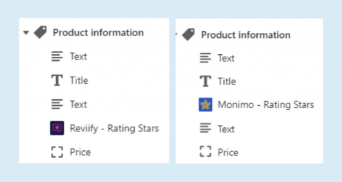Click first Text lines icon in left panel
Viewport: 342px width, 182px height.
(x=57, y=56)
